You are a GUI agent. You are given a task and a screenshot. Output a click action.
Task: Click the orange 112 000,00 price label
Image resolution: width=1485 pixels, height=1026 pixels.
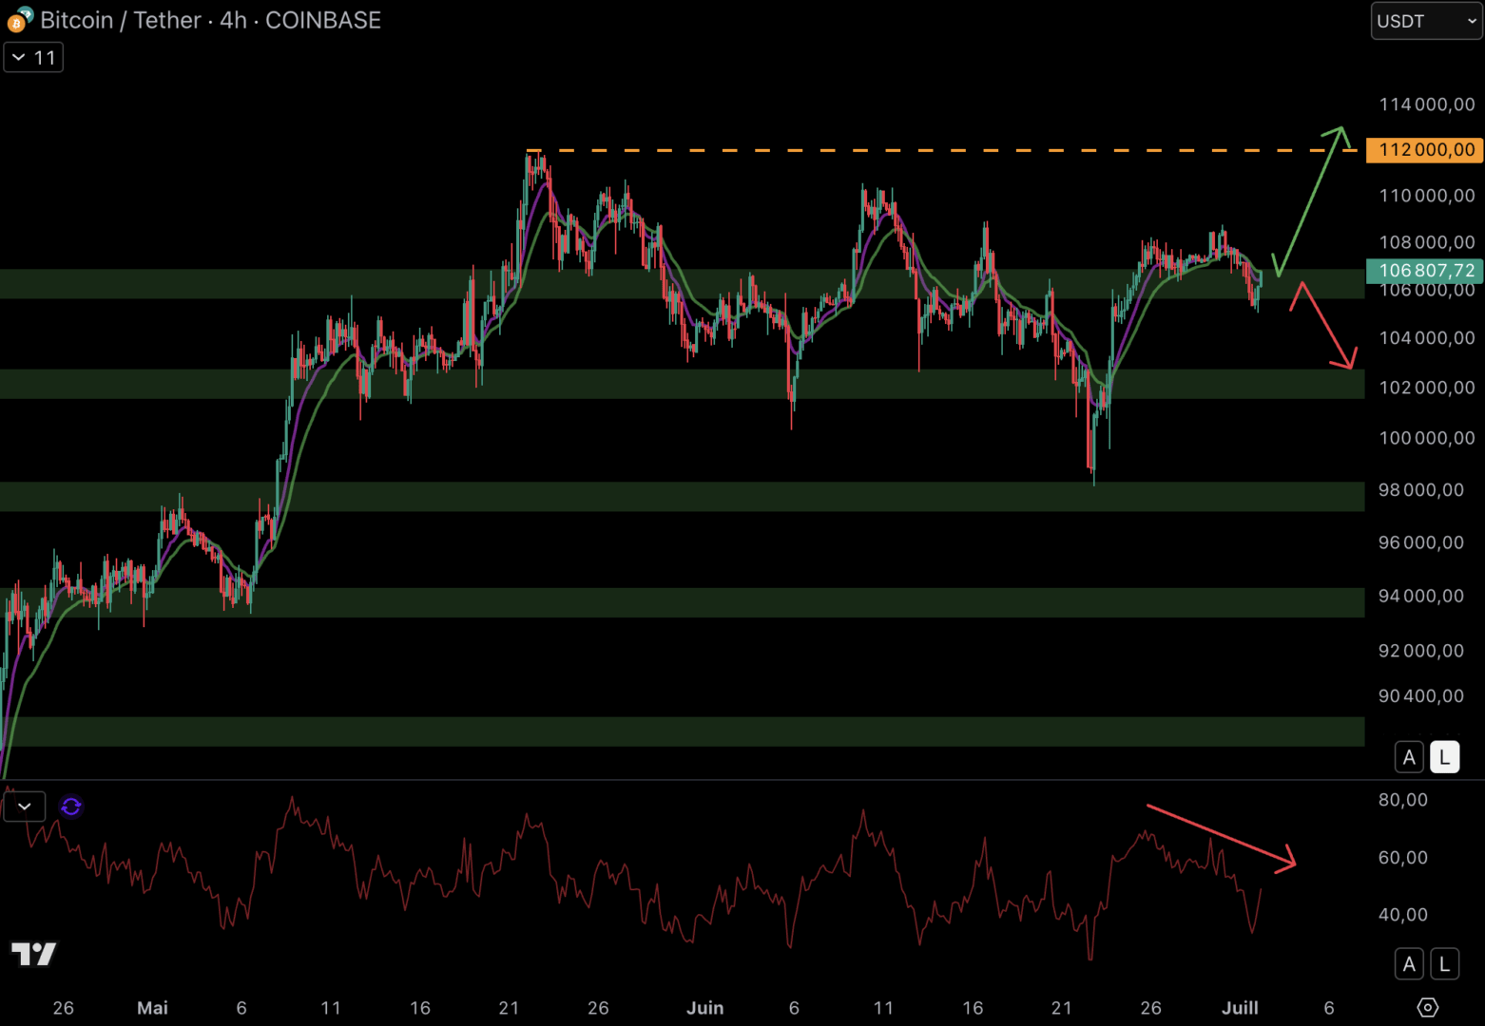(x=1424, y=150)
